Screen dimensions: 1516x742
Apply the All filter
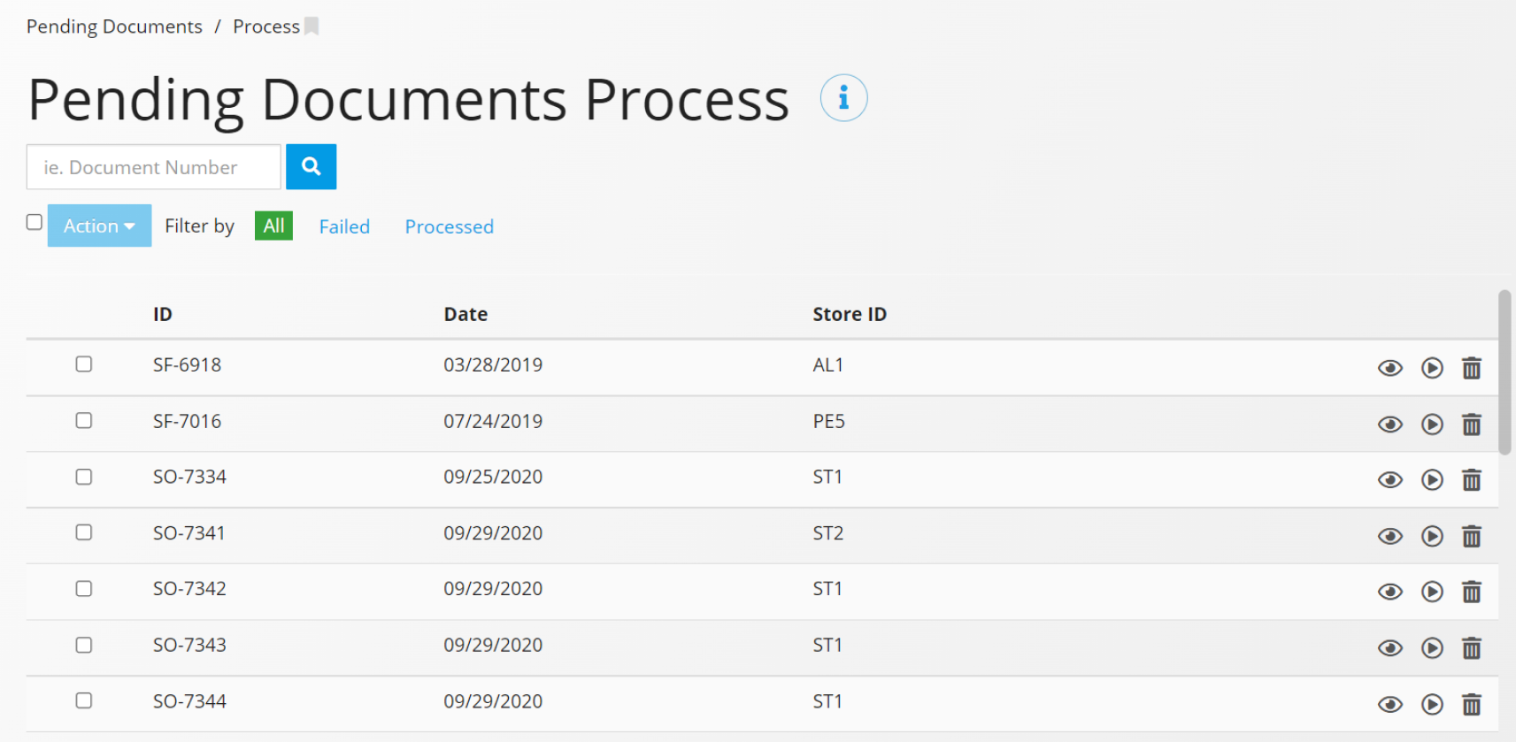(273, 226)
